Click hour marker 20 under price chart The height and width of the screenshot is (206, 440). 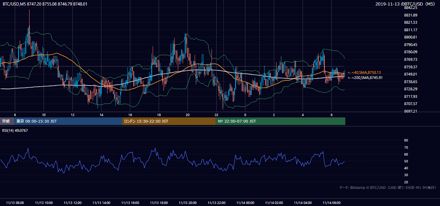[x=187, y=115]
